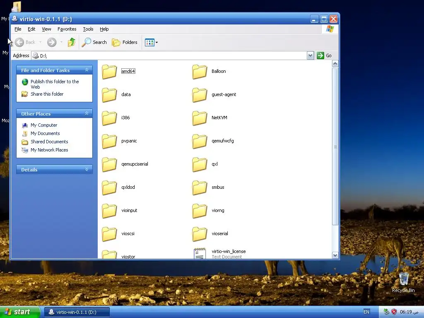Click the virtio-win-0.1.1 (D:) taskbar button
424x318 pixels.
(x=77, y=312)
